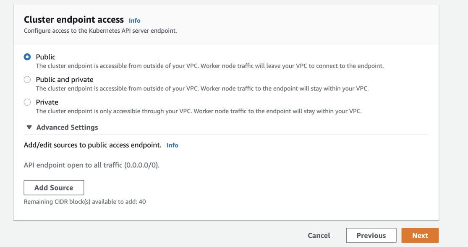Open Info link beside Add/edit sources
The height and width of the screenshot is (247, 468).
172,146
